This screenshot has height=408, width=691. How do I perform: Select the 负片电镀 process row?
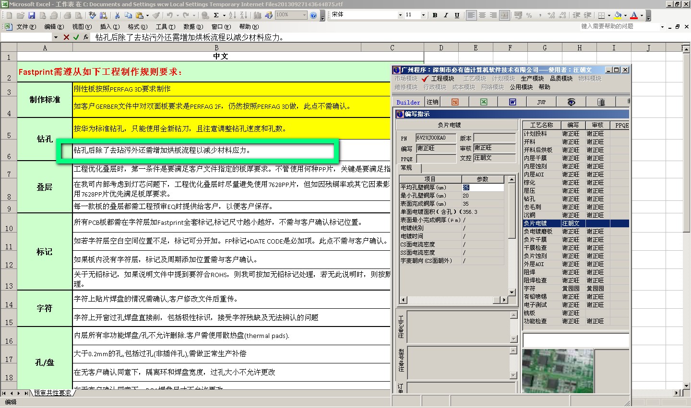tap(576, 223)
